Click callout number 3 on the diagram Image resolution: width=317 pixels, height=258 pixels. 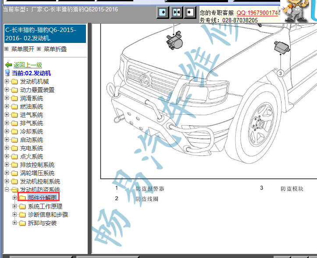click(281, 73)
